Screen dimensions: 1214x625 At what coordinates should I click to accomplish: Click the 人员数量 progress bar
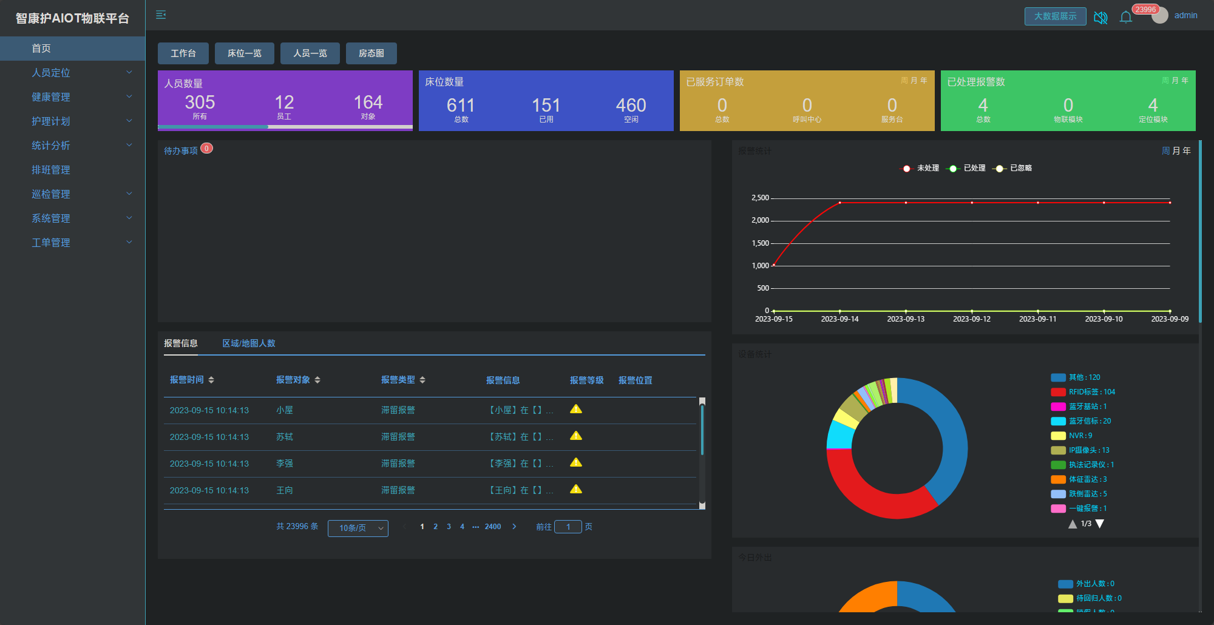[x=285, y=127]
